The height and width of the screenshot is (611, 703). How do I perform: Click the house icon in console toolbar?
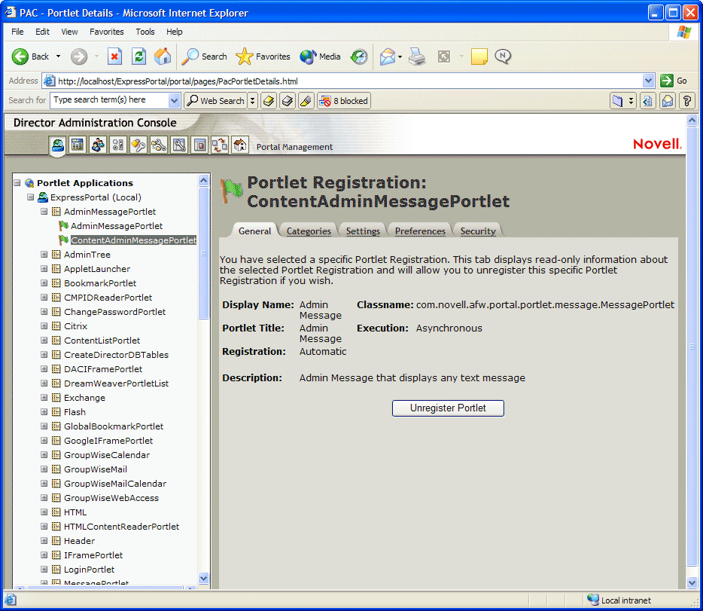click(x=240, y=145)
